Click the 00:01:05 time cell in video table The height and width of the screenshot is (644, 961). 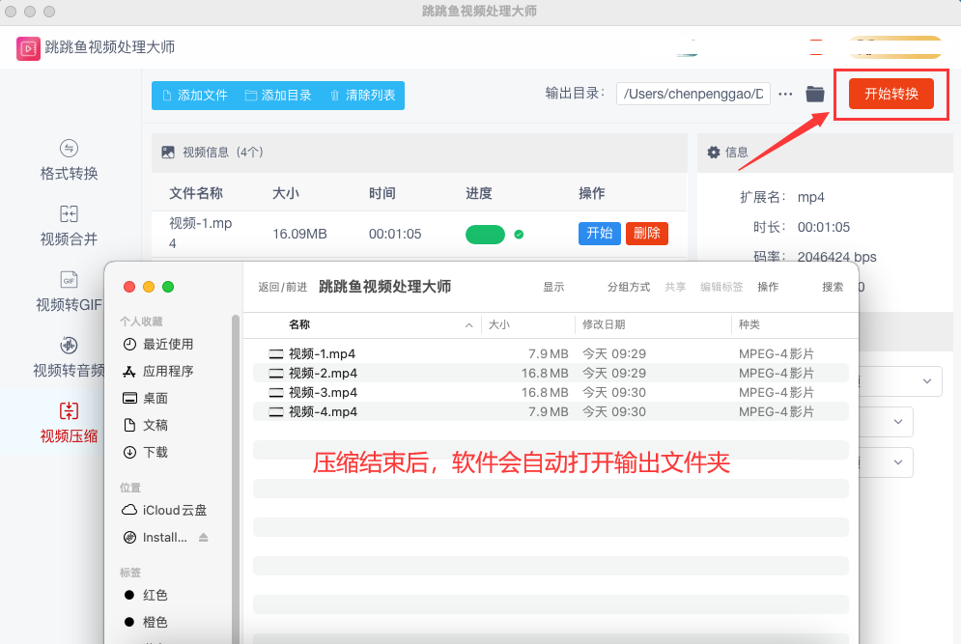(x=395, y=234)
